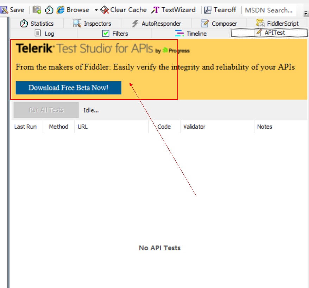Image resolution: width=309 pixels, height=288 pixels.
Task: Sort by the Method column header
Action: pos(58,126)
